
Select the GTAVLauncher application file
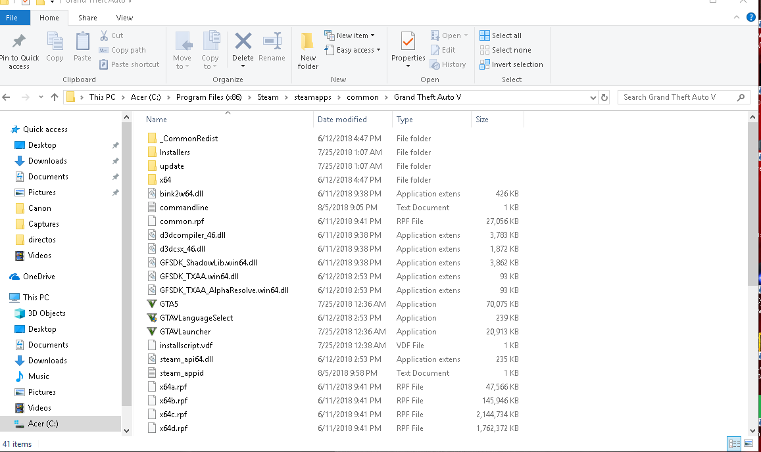pyautogui.click(x=185, y=332)
